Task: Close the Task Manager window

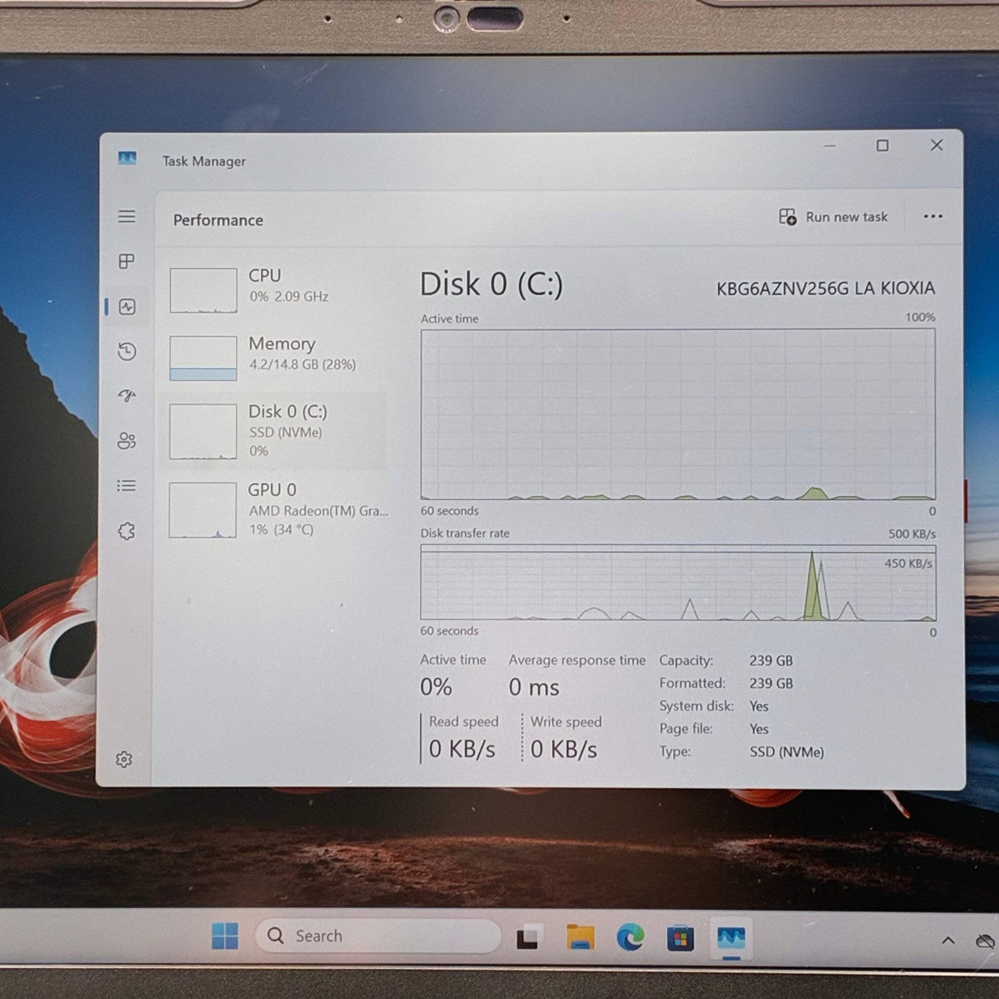Action: pos(937,145)
